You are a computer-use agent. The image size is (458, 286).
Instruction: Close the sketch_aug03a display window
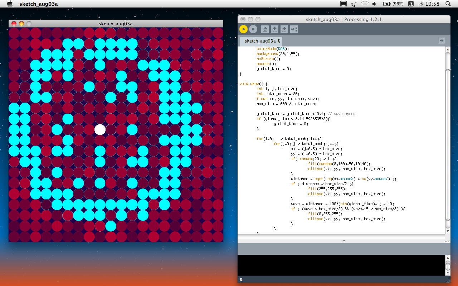pos(14,24)
